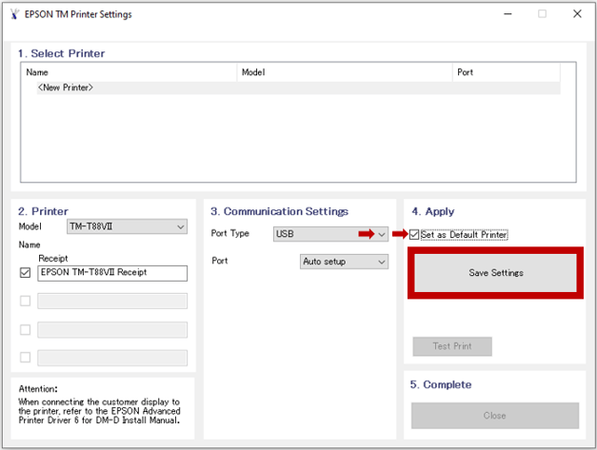Image resolution: width=597 pixels, height=450 pixels.
Task: Click the third disabled name field
Action: tap(112, 329)
